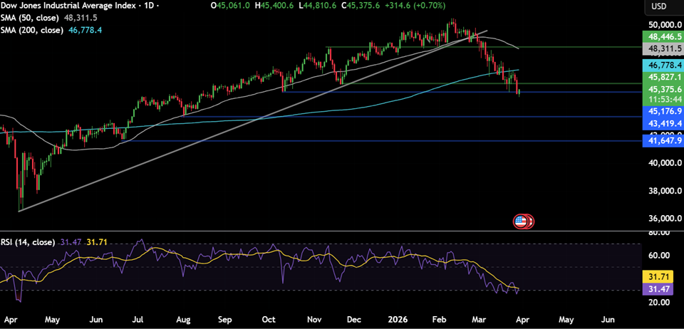Click the 40,000.0 mark on price axis
The width and height of the screenshot is (684, 329).
663,163
